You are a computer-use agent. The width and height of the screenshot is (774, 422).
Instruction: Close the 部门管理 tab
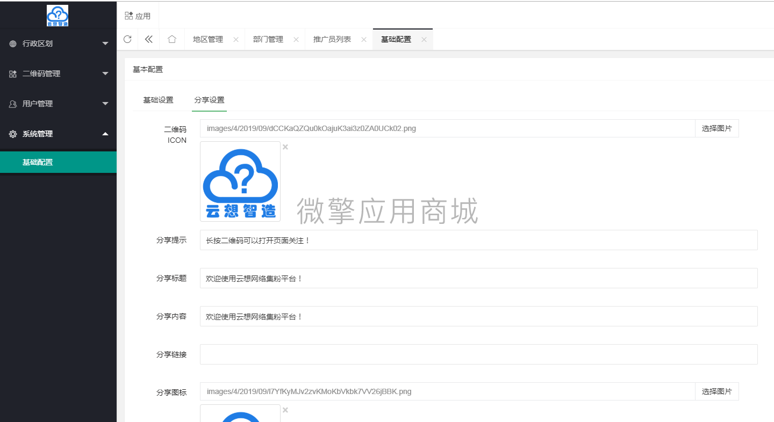(296, 40)
